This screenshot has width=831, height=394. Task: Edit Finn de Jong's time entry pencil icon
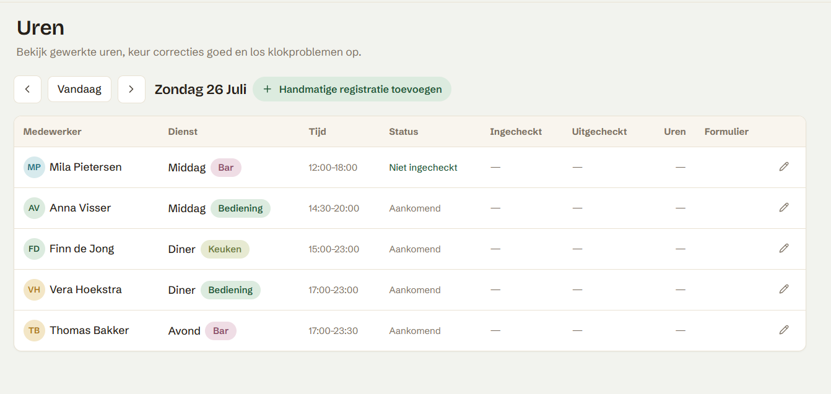(784, 248)
